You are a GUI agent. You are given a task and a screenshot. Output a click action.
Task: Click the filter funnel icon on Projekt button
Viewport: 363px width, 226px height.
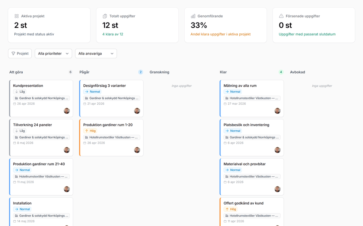12,53
